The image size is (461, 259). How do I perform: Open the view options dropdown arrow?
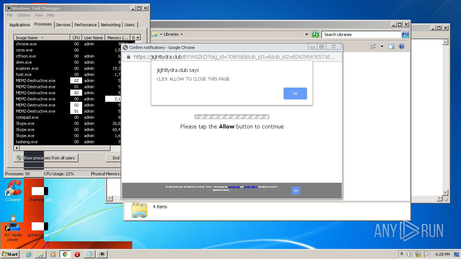click(382, 46)
